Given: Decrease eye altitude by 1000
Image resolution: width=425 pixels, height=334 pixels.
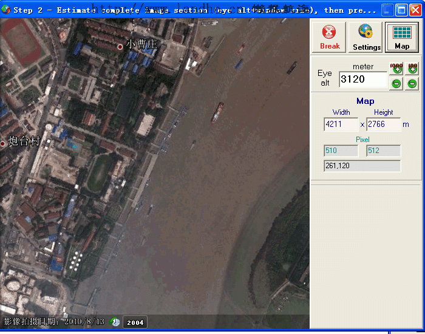Looking at the screenshot, I should click(396, 83).
